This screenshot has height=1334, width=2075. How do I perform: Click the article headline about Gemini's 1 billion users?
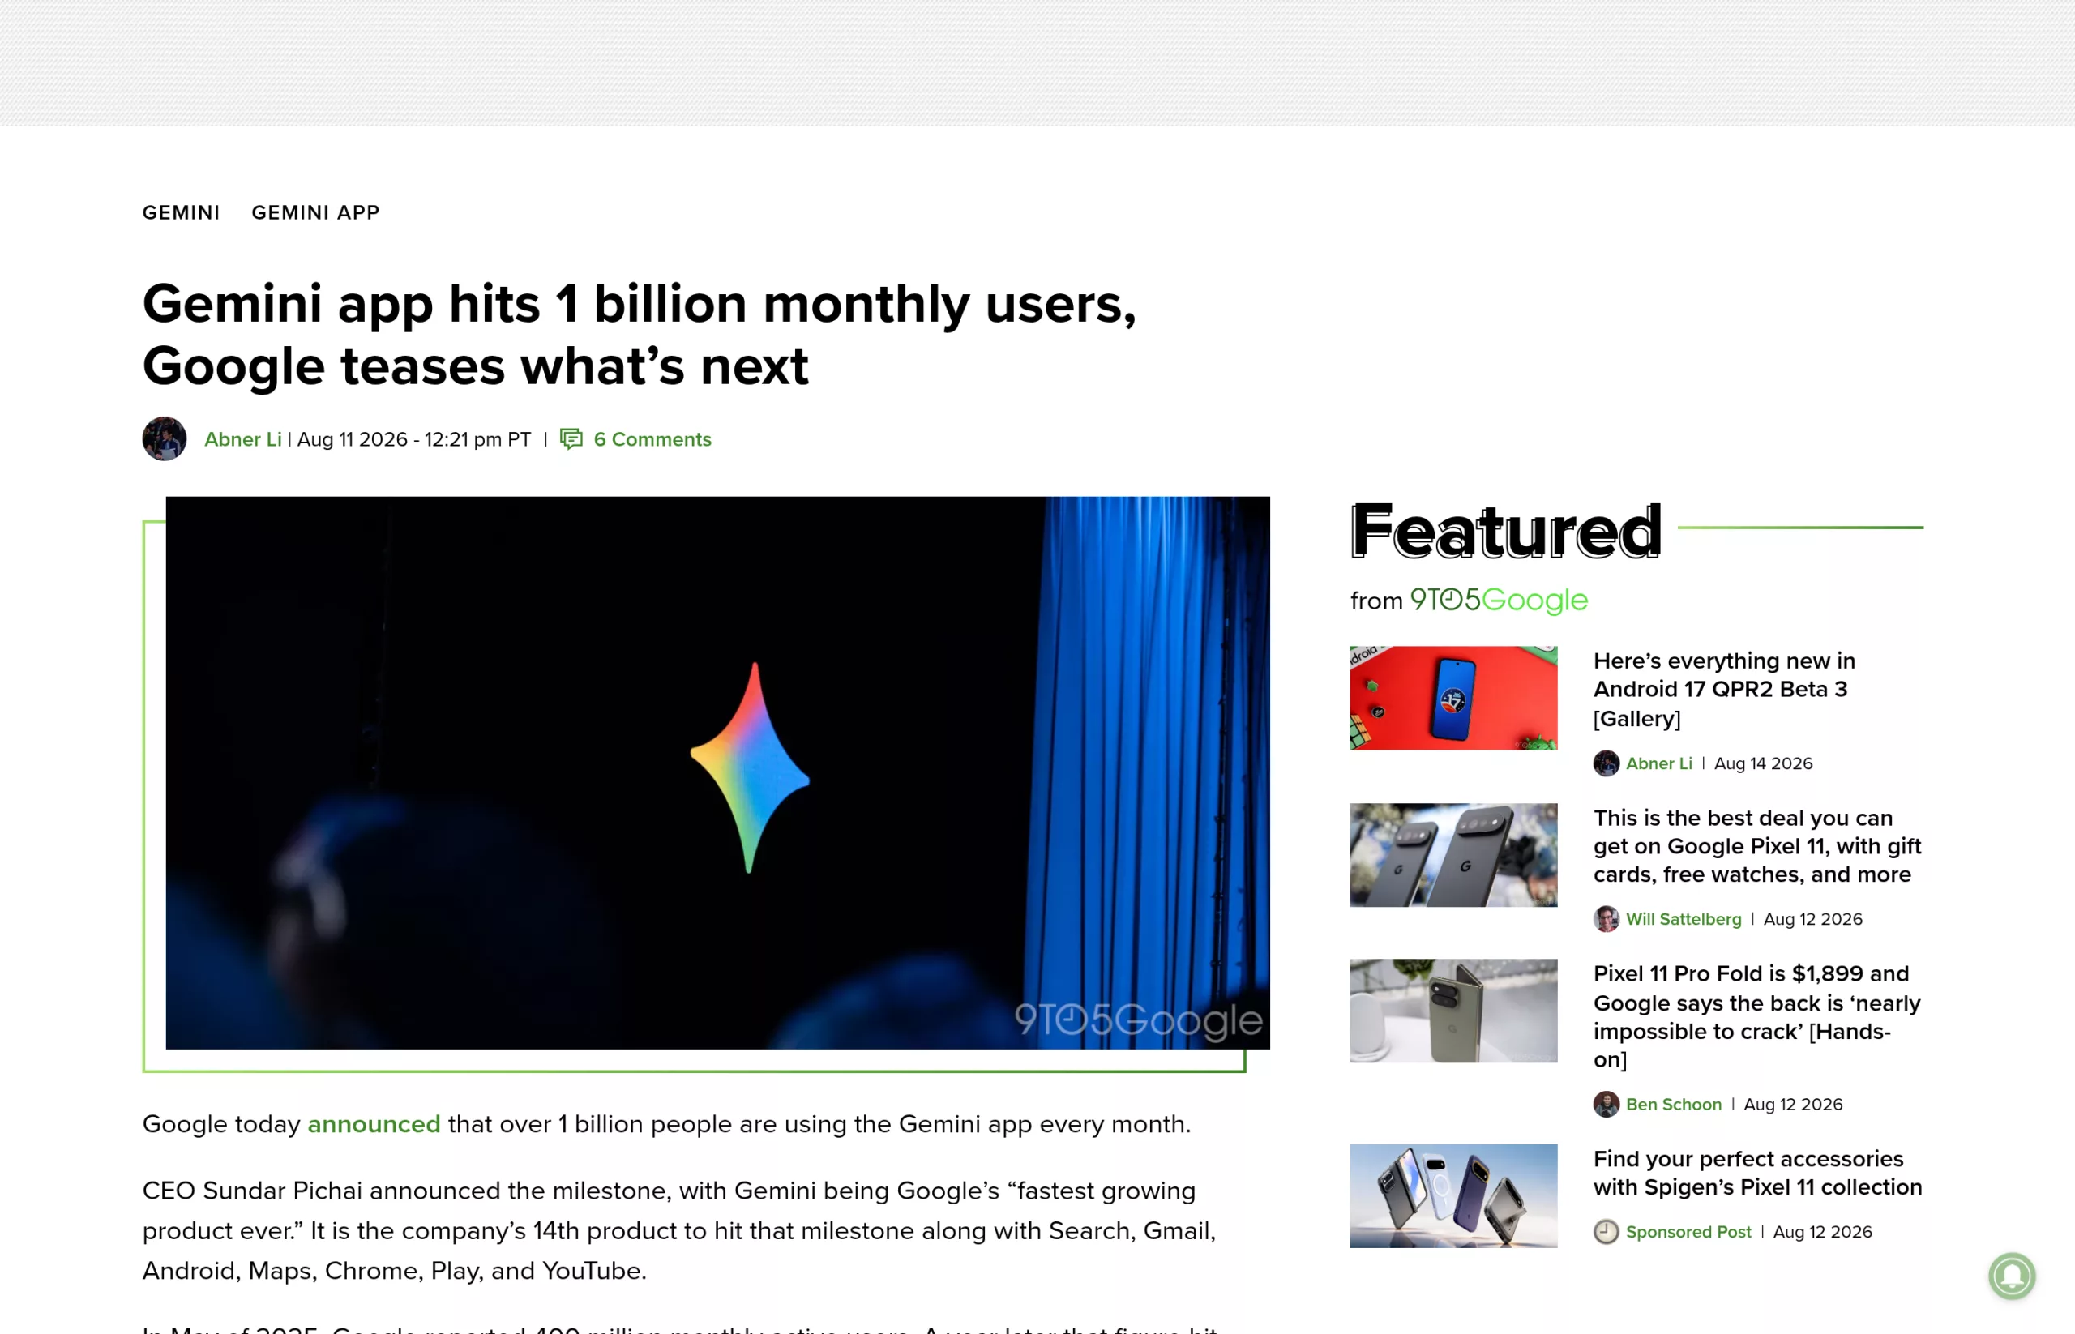pyautogui.click(x=640, y=335)
